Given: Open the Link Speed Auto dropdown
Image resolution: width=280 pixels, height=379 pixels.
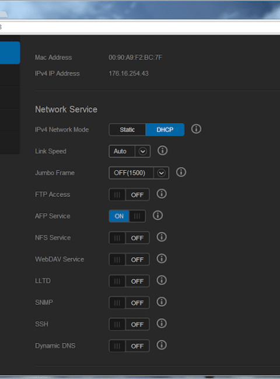Looking at the screenshot, I should coord(129,152).
